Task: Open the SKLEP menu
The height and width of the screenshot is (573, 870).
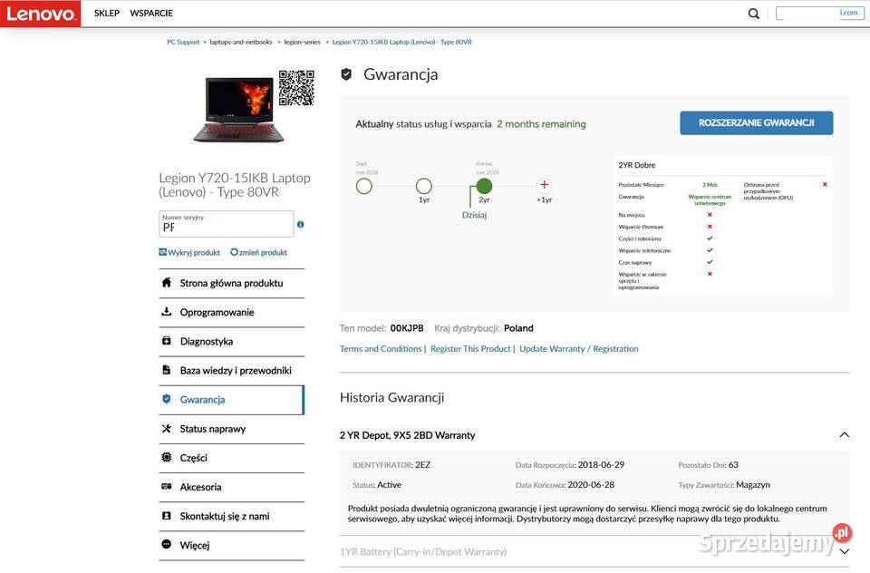Action: pyautogui.click(x=107, y=13)
